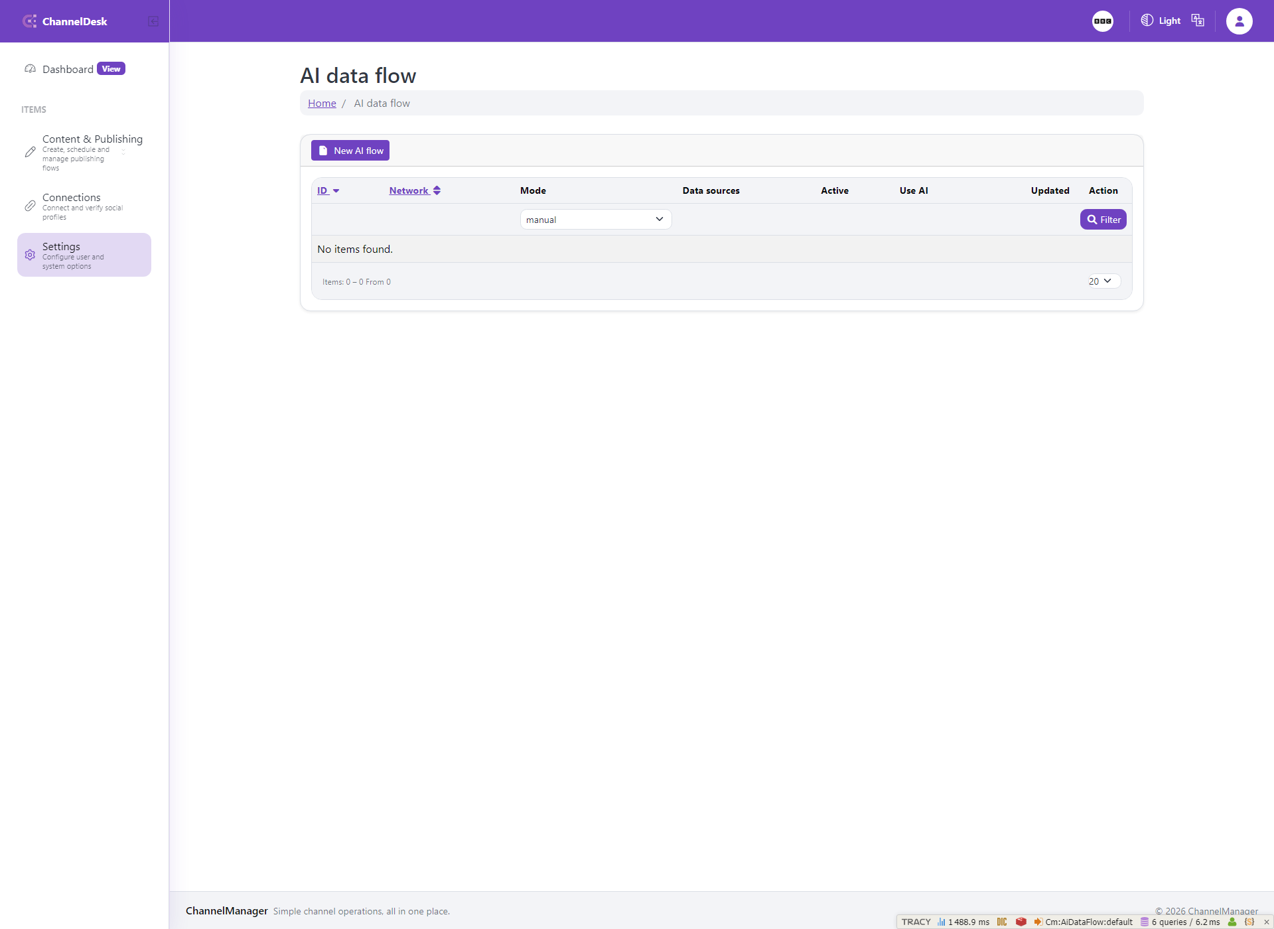Click the Tracy execution time panel
Screen dimensions: 1274x929
(x=963, y=922)
